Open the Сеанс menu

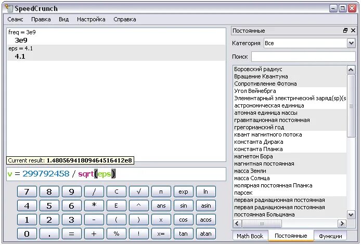click(x=15, y=19)
